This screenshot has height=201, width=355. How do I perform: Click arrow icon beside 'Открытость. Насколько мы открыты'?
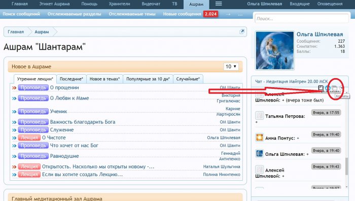(14, 167)
